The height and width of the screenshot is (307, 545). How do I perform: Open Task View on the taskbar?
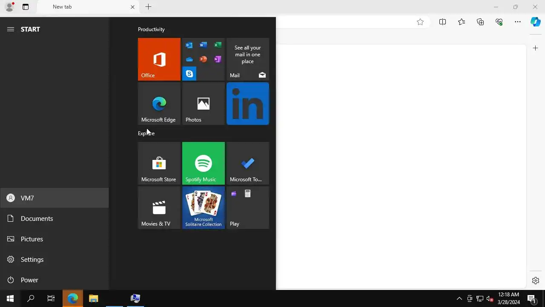[51, 298]
